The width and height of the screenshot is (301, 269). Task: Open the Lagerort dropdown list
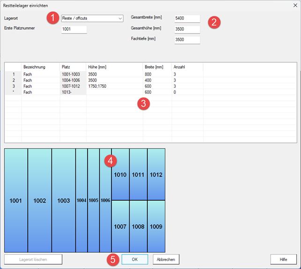tap(92, 18)
